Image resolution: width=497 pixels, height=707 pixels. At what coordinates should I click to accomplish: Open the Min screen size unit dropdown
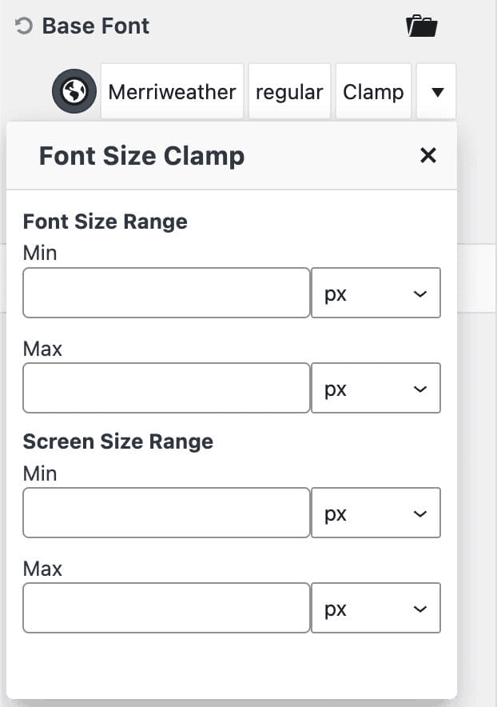click(x=376, y=513)
